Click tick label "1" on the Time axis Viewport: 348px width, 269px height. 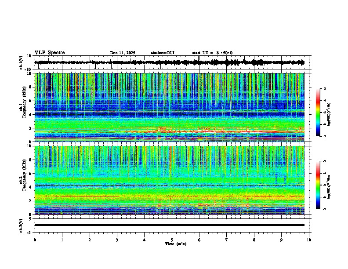pyautogui.click(x=62, y=240)
